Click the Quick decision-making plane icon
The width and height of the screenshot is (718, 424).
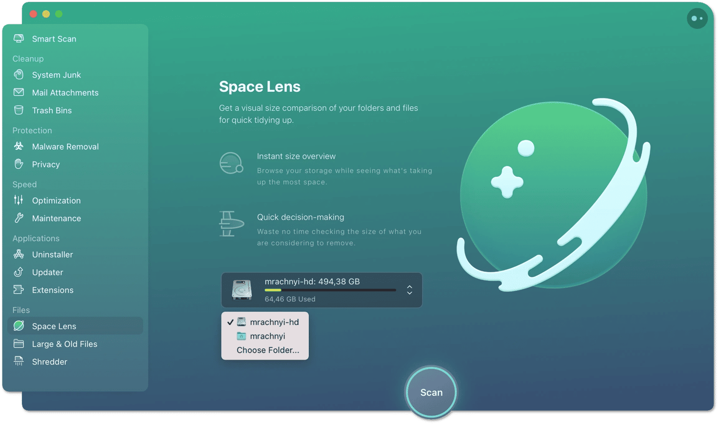(x=231, y=223)
